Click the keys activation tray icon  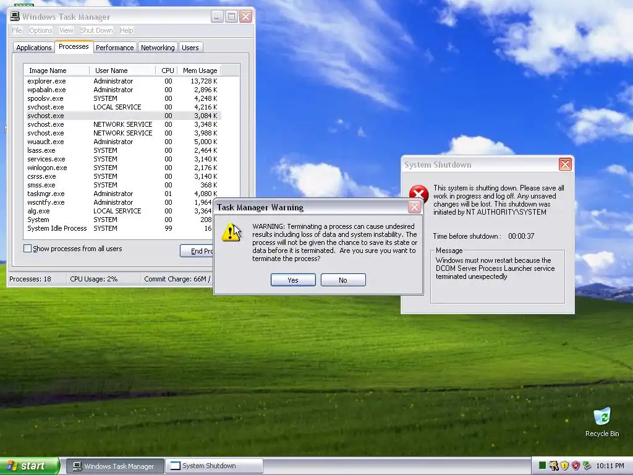[x=553, y=466]
